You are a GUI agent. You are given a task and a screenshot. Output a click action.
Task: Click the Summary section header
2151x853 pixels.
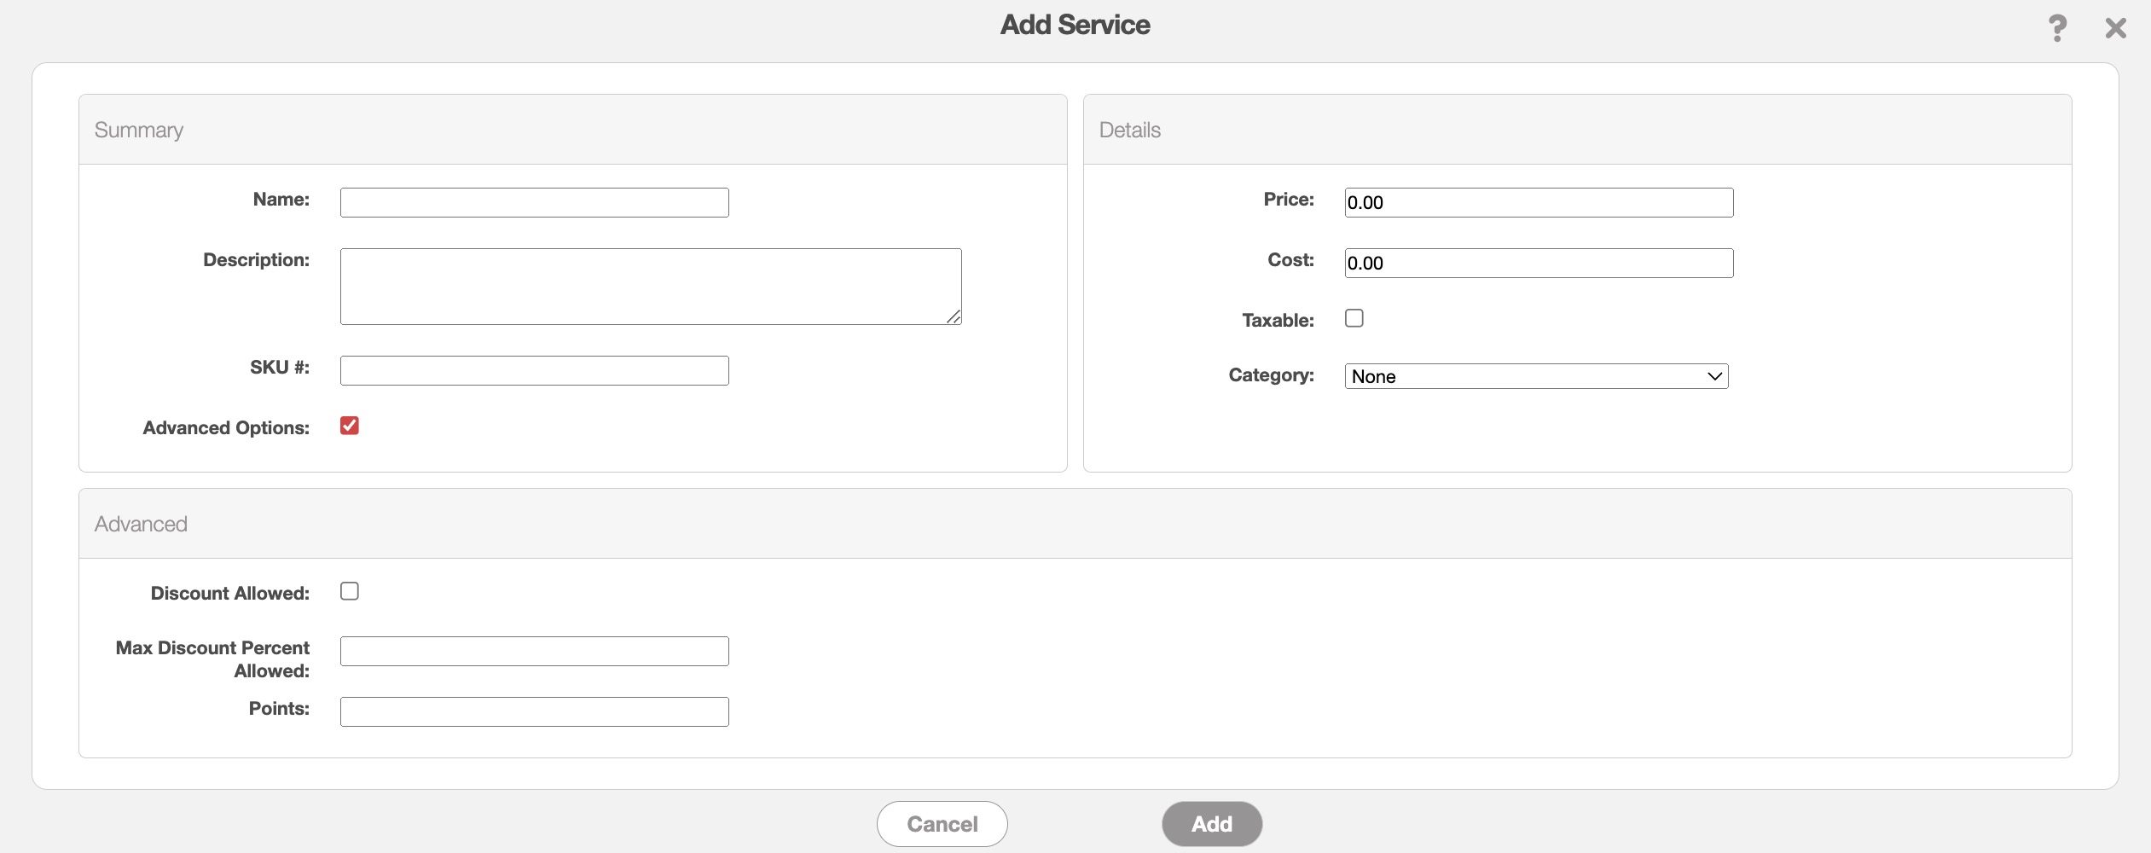click(x=139, y=130)
